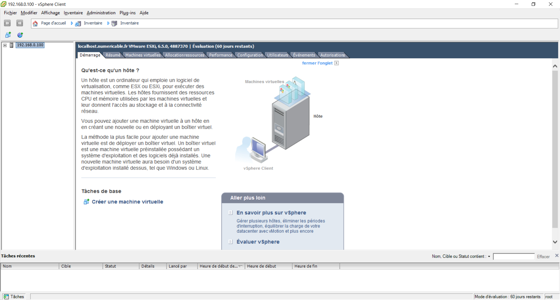560x300 pixels.
Task: Click the second Inventaire breadcrumb icon
Action: [114, 23]
